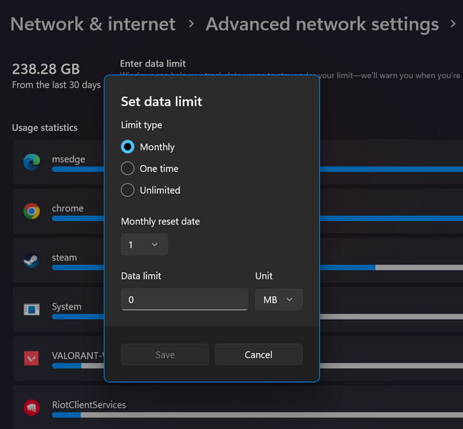This screenshot has width=463, height=429.
Task: Click the chevron after Network & internet
Action: click(191, 24)
